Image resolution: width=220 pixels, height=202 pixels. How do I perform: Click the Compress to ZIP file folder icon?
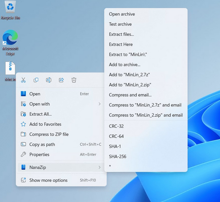click(23, 134)
